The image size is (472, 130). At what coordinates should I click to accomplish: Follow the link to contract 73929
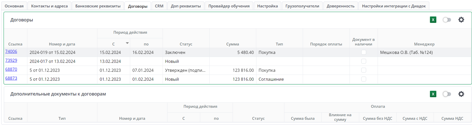click(11, 61)
